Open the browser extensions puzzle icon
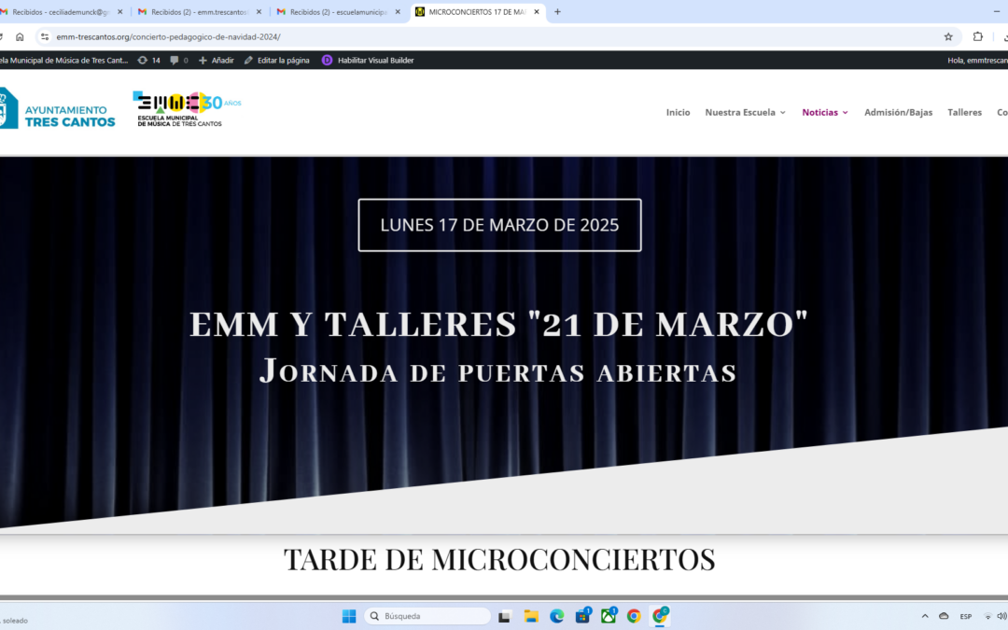The width and height of the screenshot is (1008, 630). coord(978,36)
